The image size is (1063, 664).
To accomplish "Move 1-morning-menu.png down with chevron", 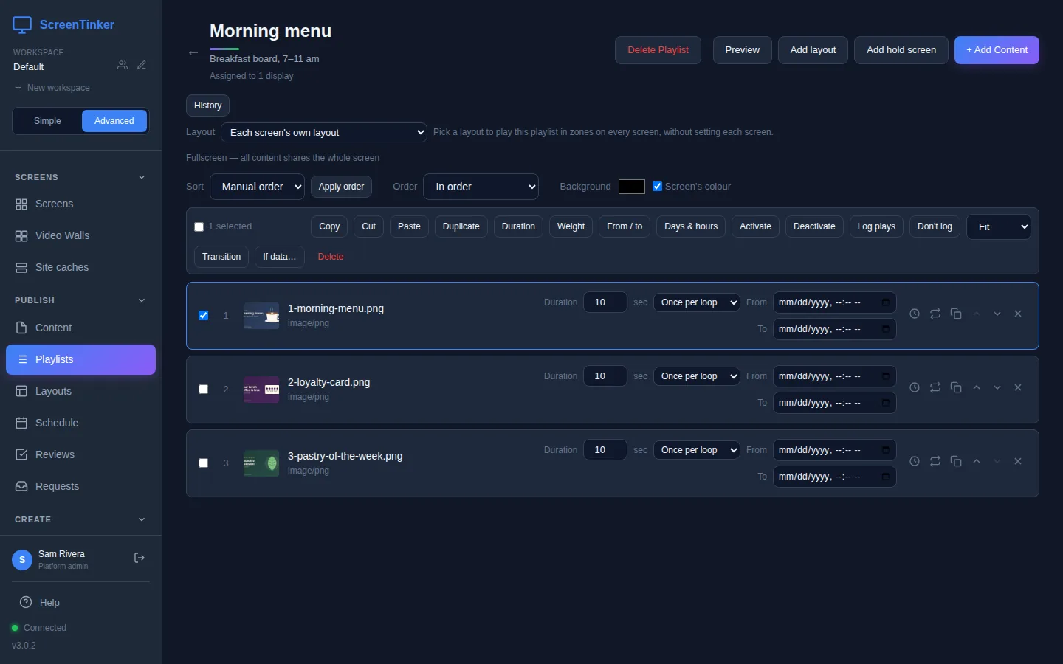I will [997, 314].
